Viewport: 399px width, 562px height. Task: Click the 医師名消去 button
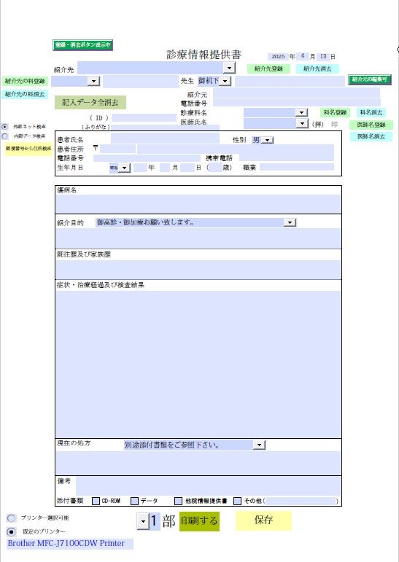click(x=371, y=136)
